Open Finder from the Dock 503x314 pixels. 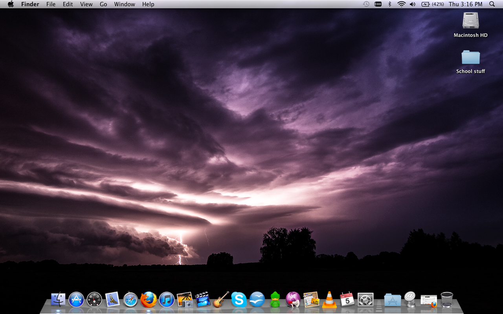tap(58, 299)
